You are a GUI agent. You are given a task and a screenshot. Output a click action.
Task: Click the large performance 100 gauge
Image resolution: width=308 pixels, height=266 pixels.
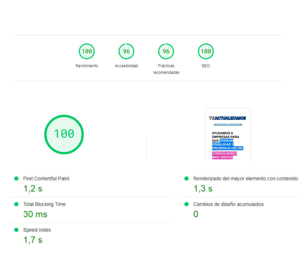(x=64, y=134)
